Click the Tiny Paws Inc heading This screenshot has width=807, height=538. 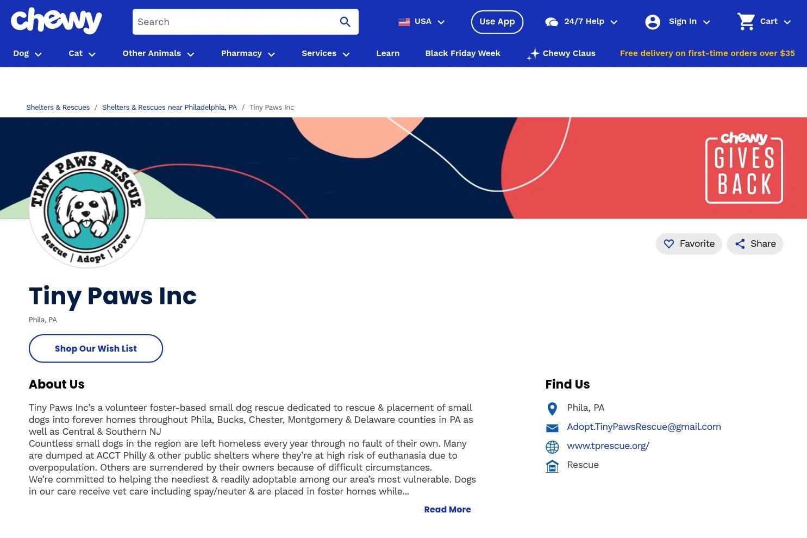pos(112,296)
